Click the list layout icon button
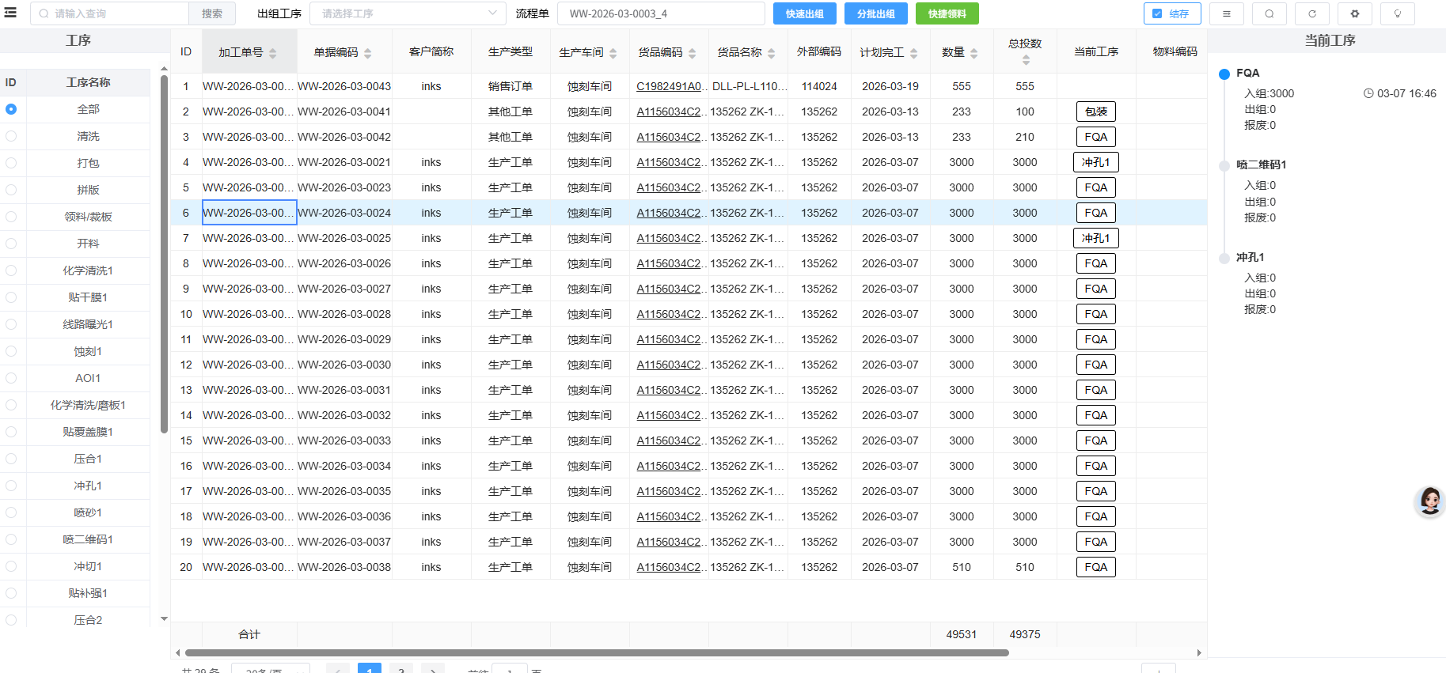The height and width of the screenshot is (673, 1446). point(1226,13)
